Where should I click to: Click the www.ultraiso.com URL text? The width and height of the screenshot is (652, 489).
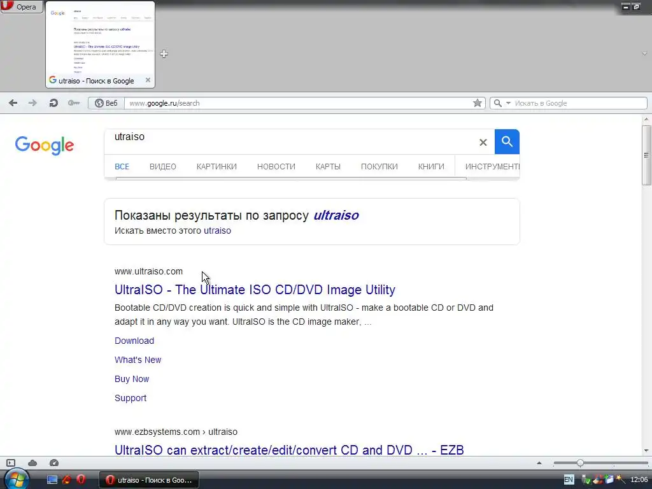coord(148,271)
